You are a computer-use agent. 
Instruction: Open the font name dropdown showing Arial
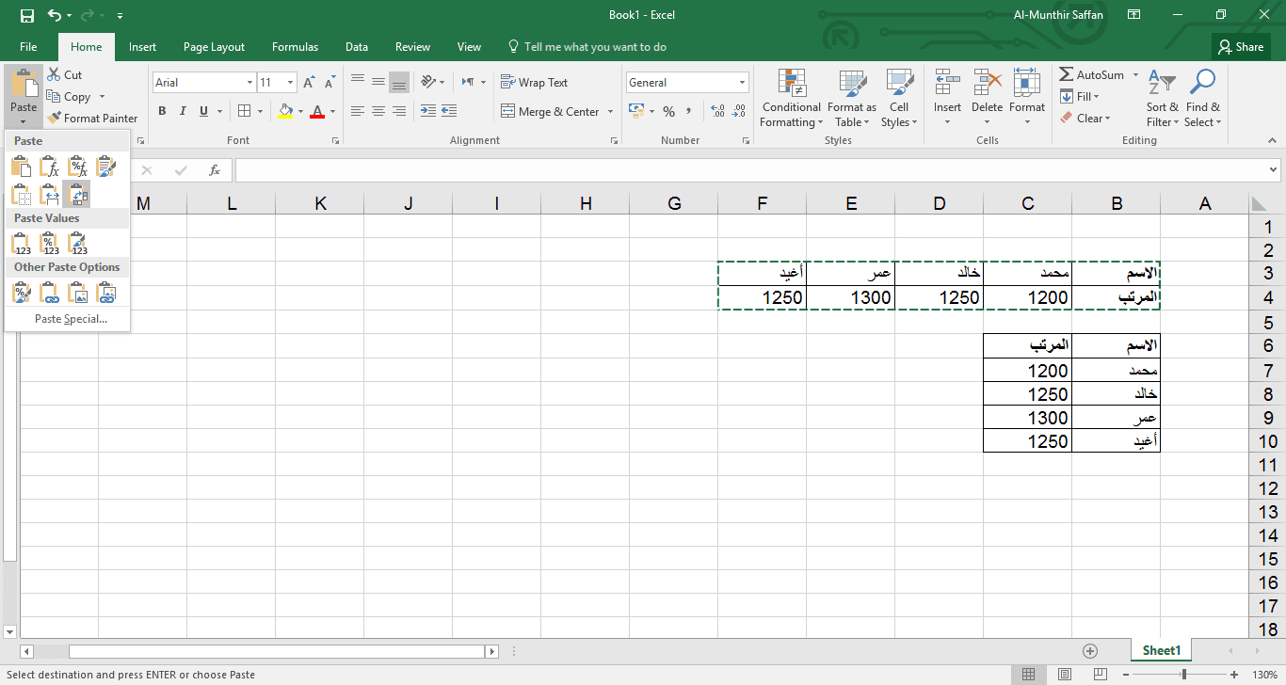[249, 83]
